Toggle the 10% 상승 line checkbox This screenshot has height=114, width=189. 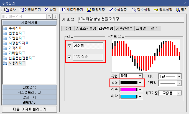[x=69, y=57]
